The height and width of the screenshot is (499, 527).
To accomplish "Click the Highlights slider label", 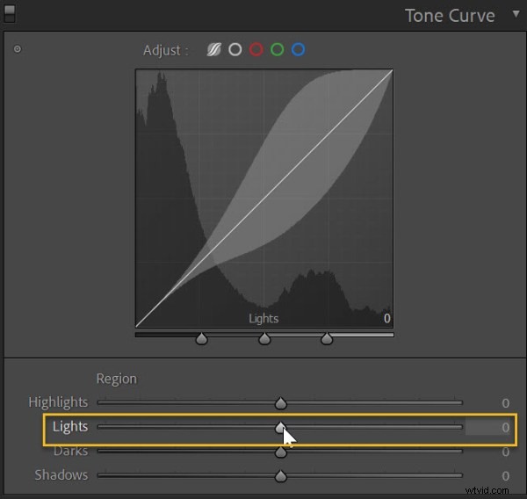I will [x=58, y=402].
